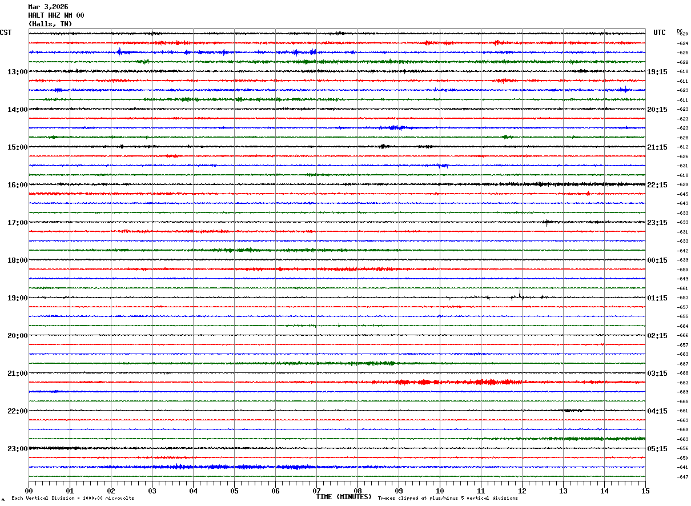Click the 20:00 CST time label

18,336
